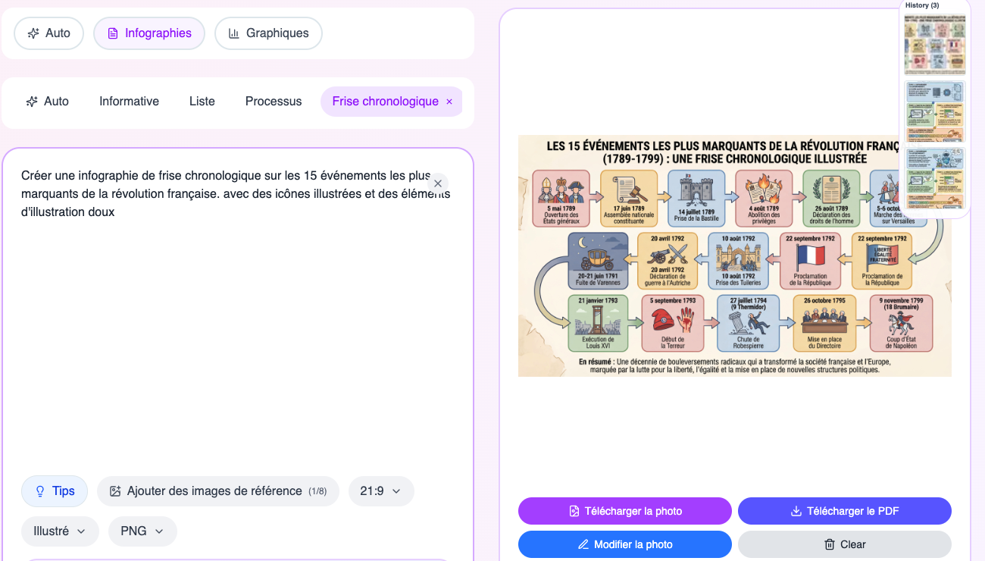
Task: Click the lightbulb Tips icon
Action: tap(40, 491)
